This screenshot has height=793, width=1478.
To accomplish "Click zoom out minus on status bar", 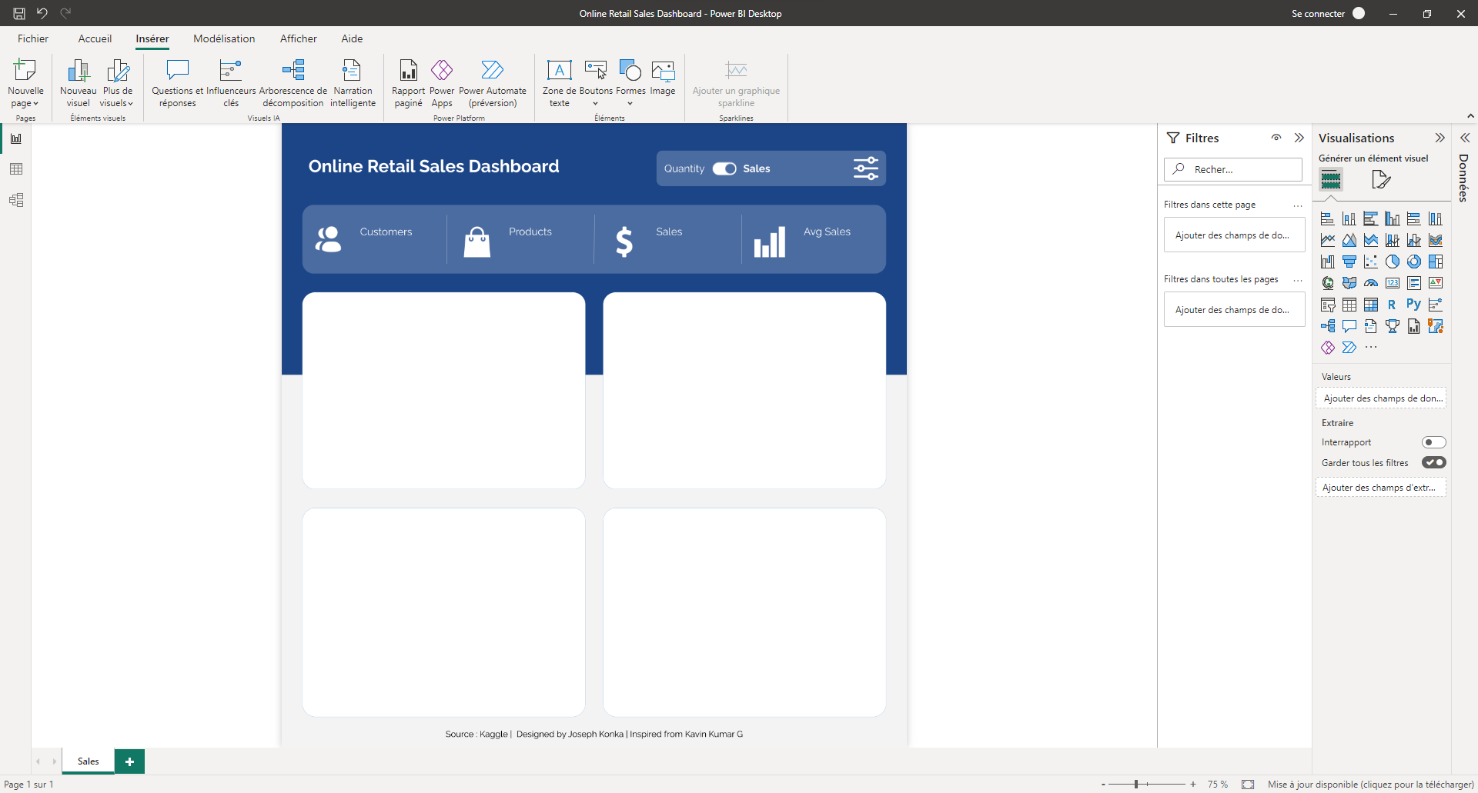I will pos(1103,785).
